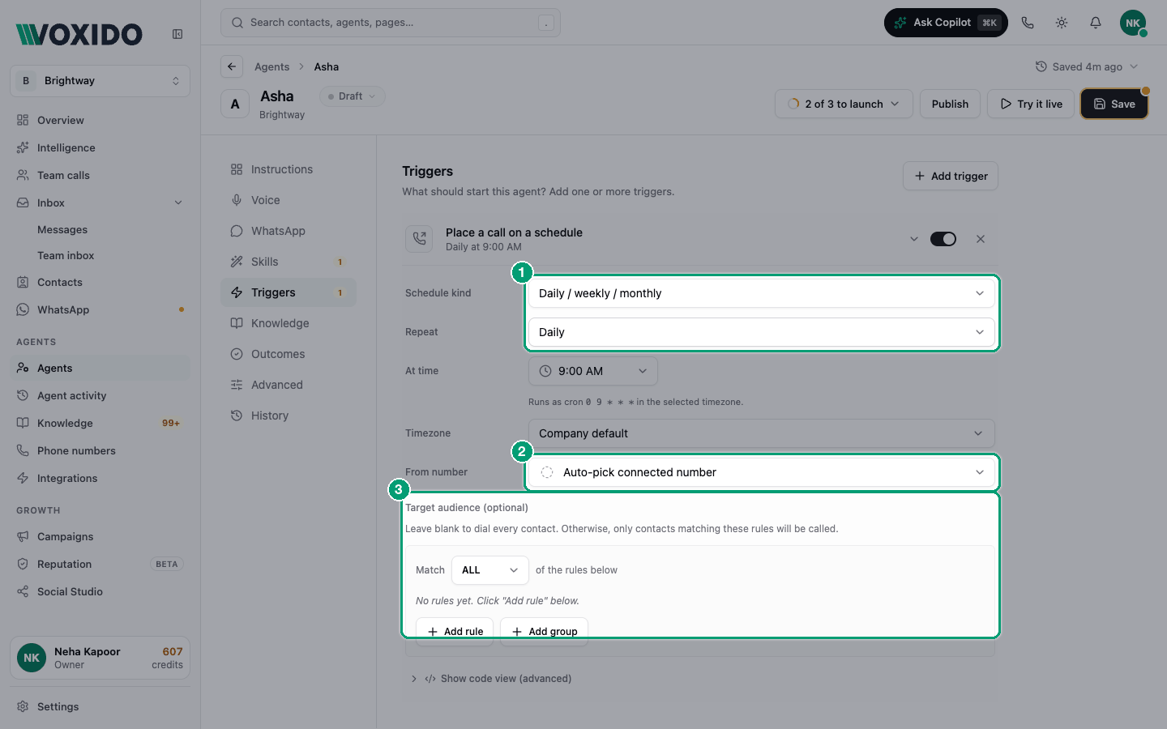The height and width of the screenshot is (729, 1167).
Task: Publish the agent
Action: tap(950, 104)
